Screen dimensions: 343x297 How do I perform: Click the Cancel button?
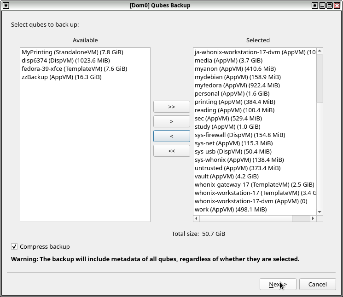click(x=317, y=284)
